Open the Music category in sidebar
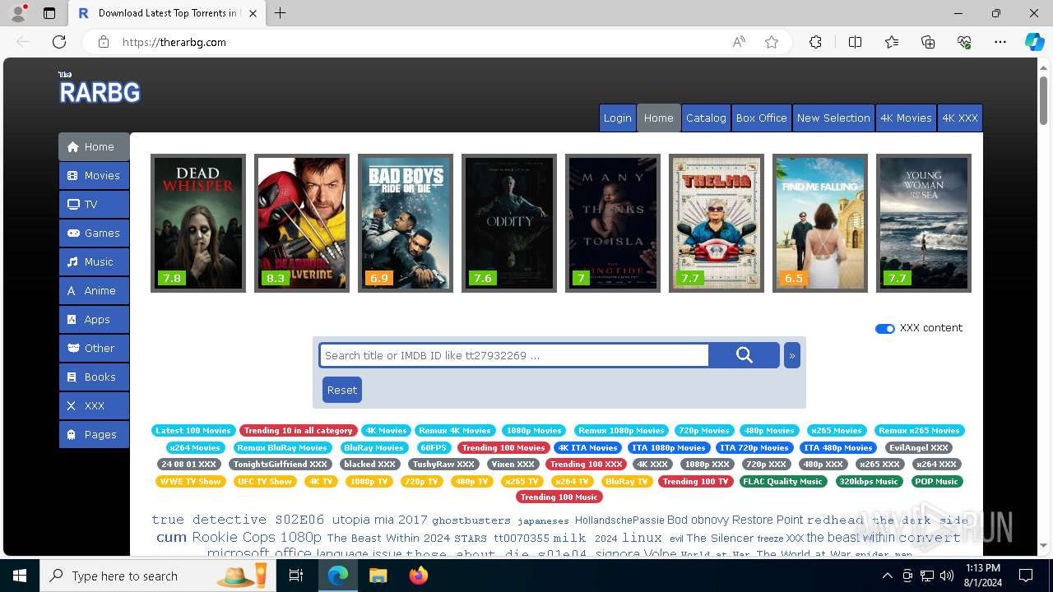 click(x=94, y=261)
